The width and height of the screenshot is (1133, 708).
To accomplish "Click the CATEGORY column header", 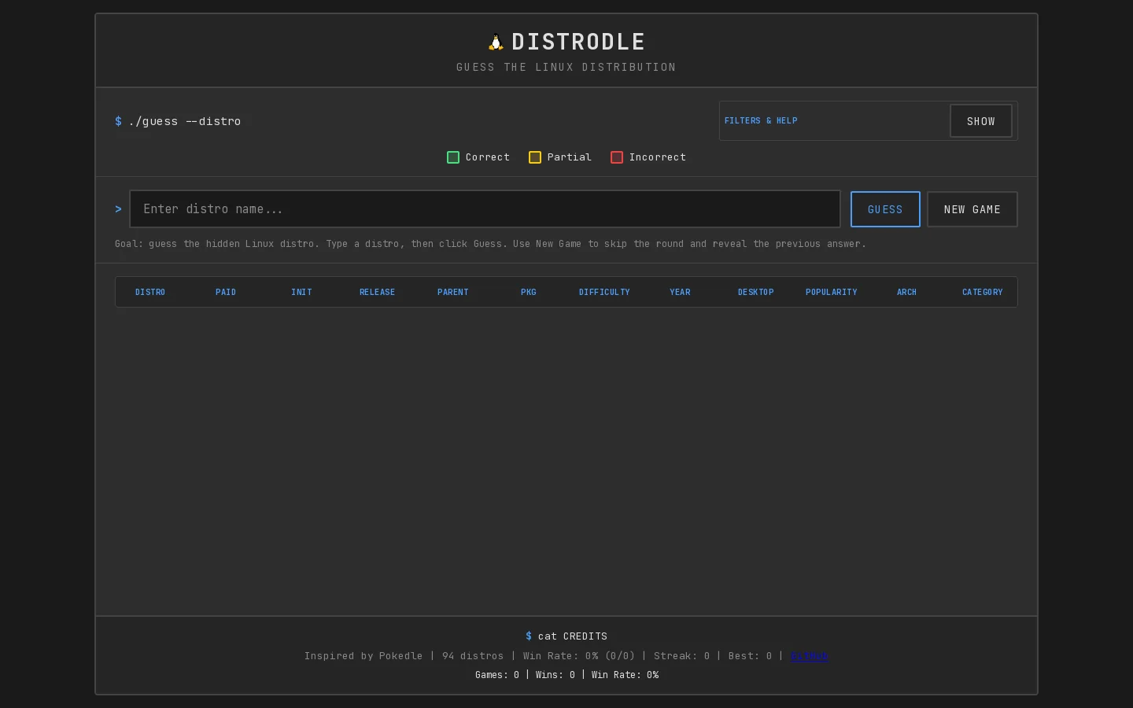I will click(x=983, y=292).
